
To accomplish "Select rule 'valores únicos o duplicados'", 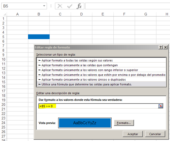I will tap(101, 79).
